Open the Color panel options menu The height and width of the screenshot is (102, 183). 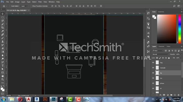182,12
